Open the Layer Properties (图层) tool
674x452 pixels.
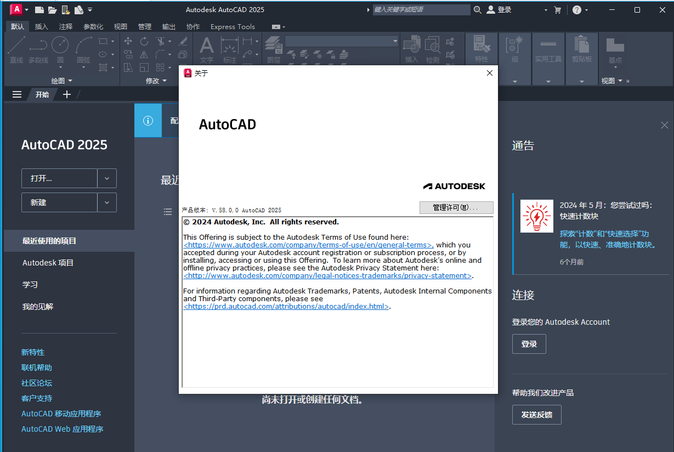click(x=273, y=50)
